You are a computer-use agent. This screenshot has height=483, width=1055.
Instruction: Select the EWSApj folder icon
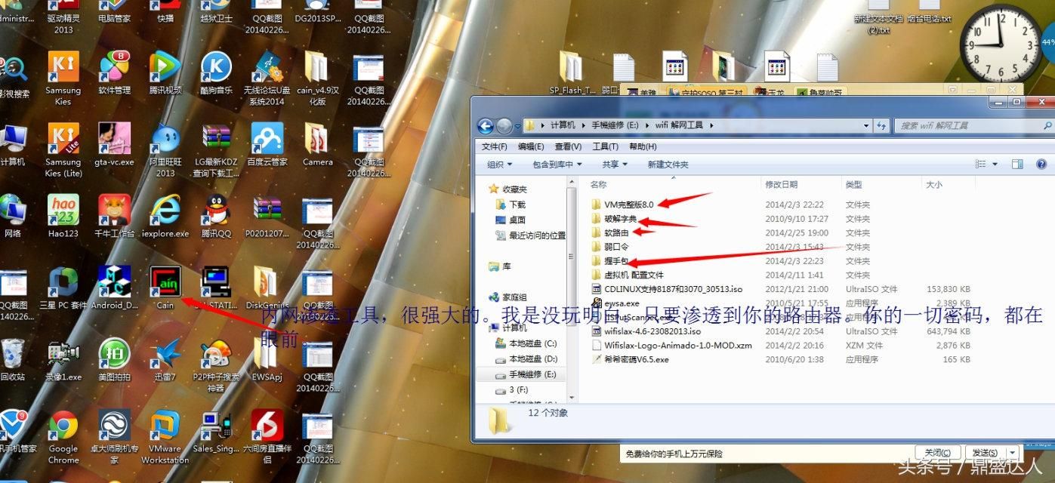pos(267,359)
